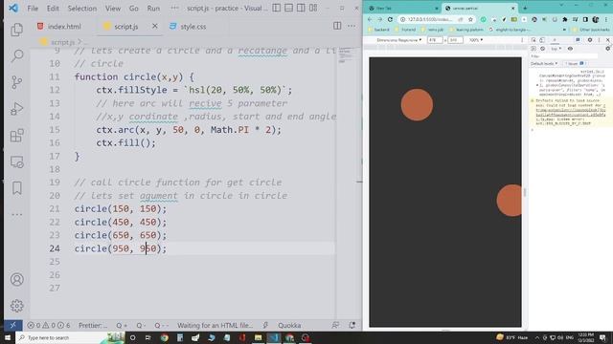Toggle device toolbar in DevTools
This screenshot has width=613, height=344.
click(542, 40)
